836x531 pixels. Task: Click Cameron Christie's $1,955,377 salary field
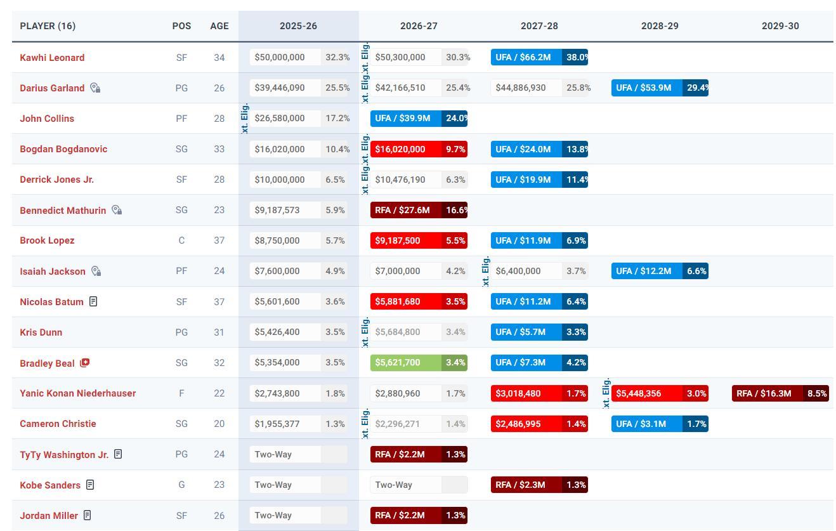coord(285,424)
